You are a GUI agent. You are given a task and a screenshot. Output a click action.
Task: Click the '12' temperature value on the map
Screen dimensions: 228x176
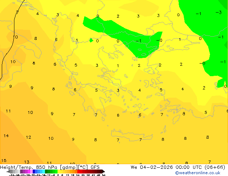(x=28, y=137)
